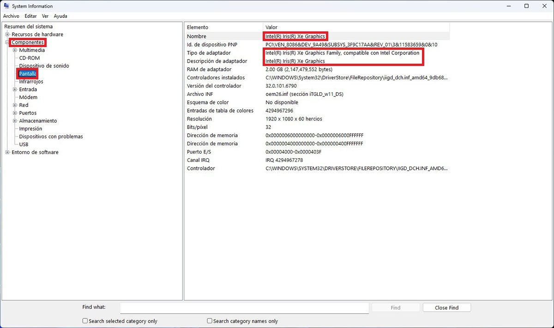
Task: Click the Valor column header
Action: 356,27
